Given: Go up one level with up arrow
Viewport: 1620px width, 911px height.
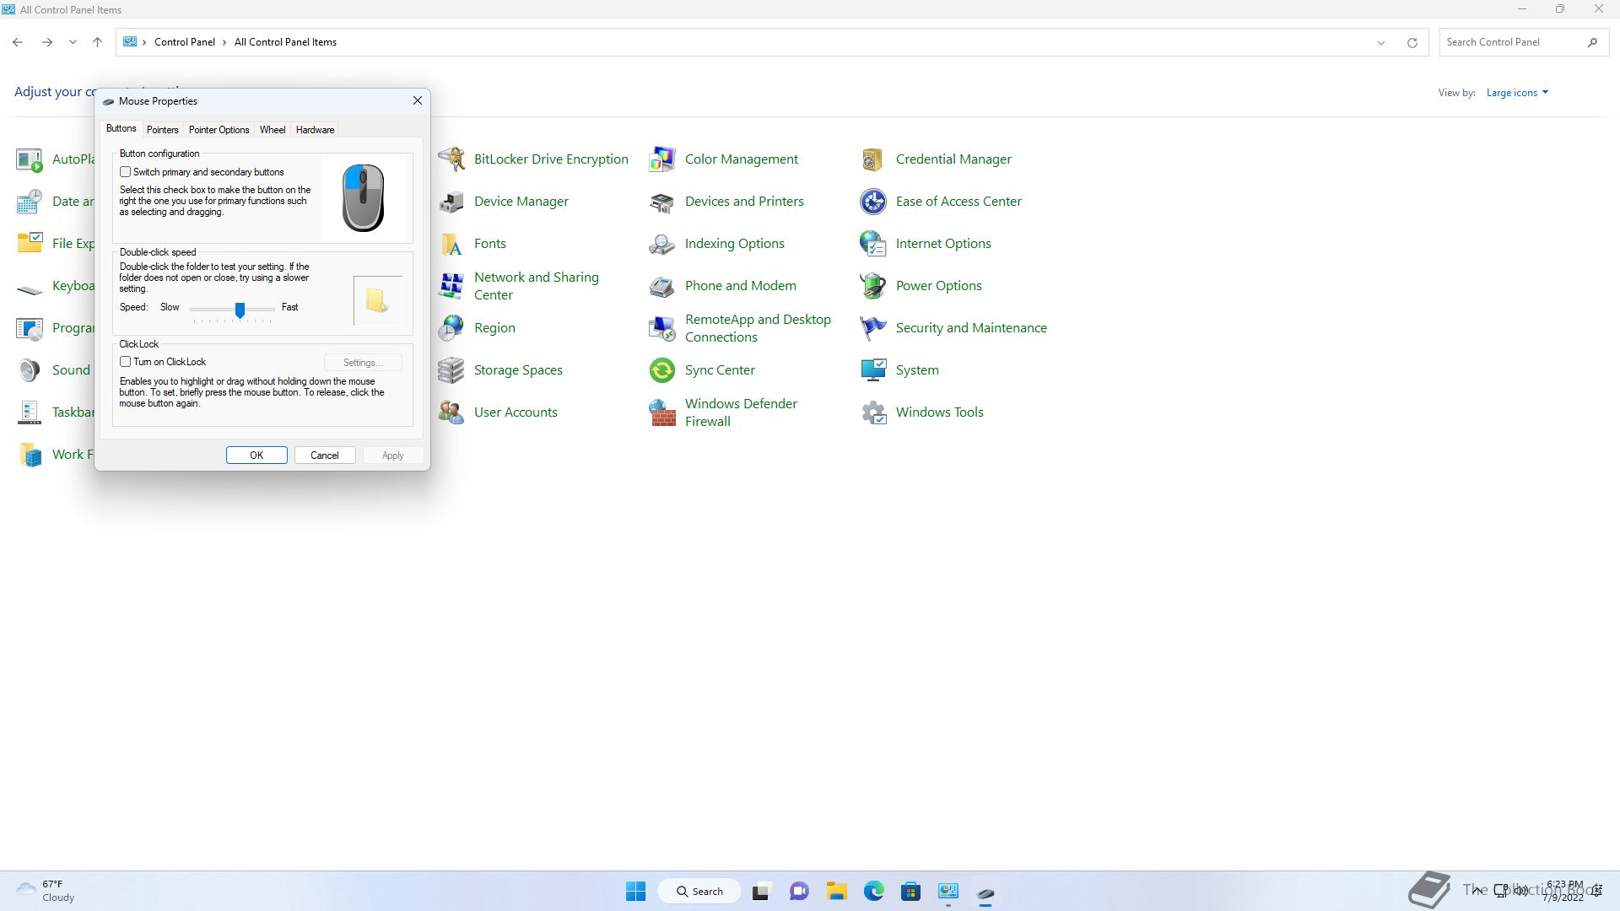Looking at the screenshot, I should (x=98, y=42).
